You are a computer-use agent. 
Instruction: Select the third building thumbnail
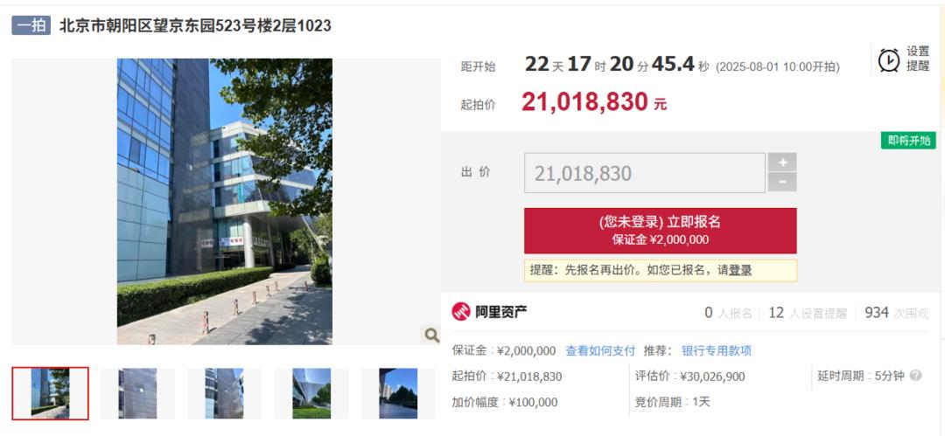[224, 393]
